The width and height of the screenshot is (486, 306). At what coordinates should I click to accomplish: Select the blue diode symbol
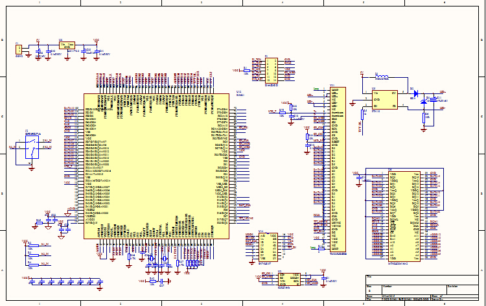click(415, 92)
